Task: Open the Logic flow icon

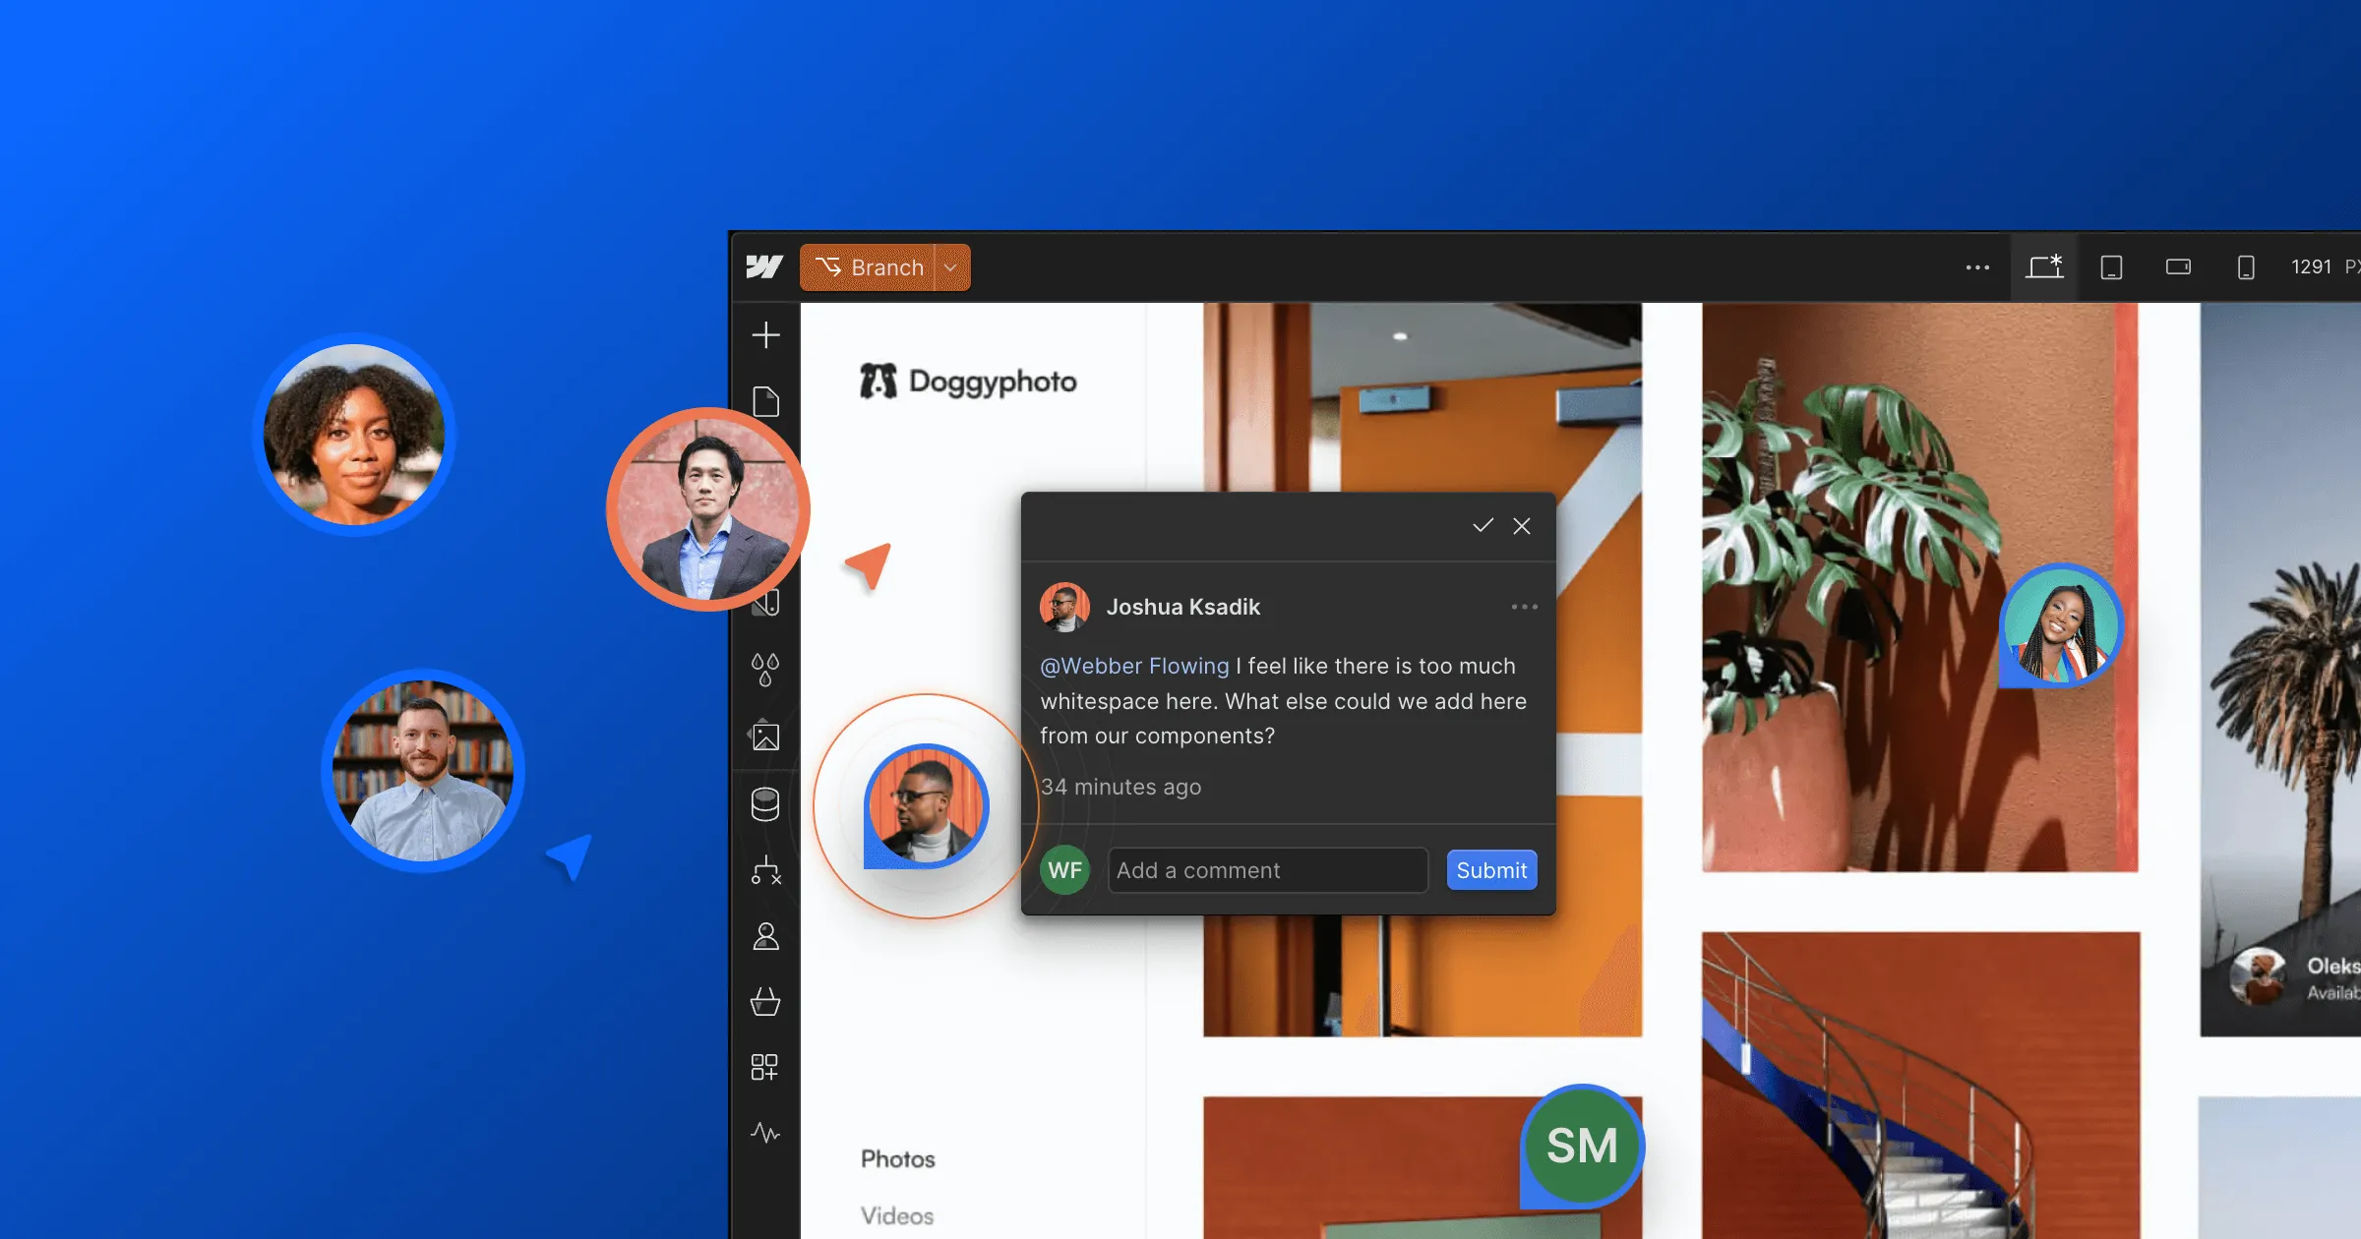Action: [x=765, y=871]
